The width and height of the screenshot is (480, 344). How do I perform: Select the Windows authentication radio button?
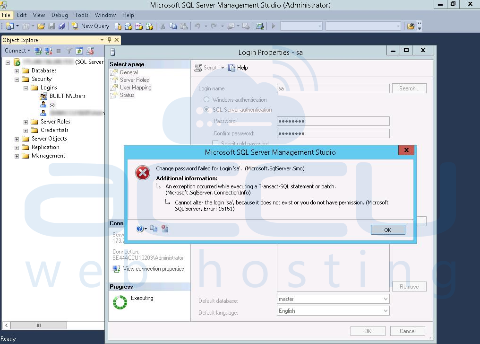[x=206, y=100]
